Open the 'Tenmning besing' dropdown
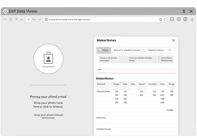Viewport: 197px width, 138px height. point(159,50)
